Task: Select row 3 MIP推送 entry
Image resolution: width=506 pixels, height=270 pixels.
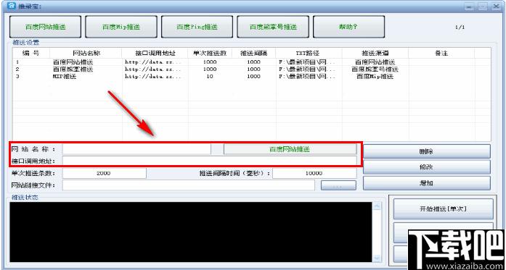Action: click(x=252, y=77)
